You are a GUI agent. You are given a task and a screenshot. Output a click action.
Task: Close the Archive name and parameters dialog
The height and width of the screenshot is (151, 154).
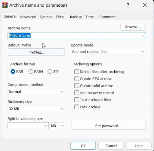(145, 5)
